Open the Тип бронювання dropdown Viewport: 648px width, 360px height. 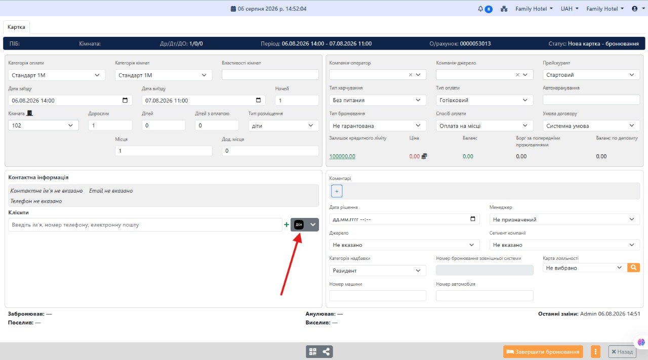[378, 125]
